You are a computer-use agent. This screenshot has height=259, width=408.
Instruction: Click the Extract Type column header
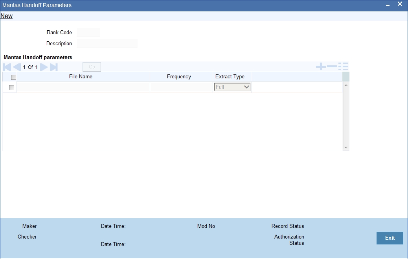click(x=230, y=77)
